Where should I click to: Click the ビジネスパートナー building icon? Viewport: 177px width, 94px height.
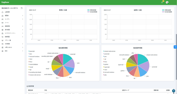point(3,33)
